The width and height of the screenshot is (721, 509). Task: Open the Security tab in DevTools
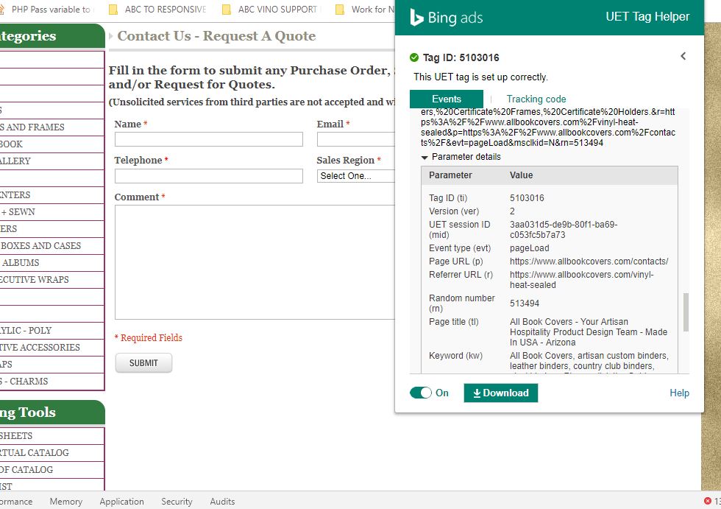click(177, 501)
